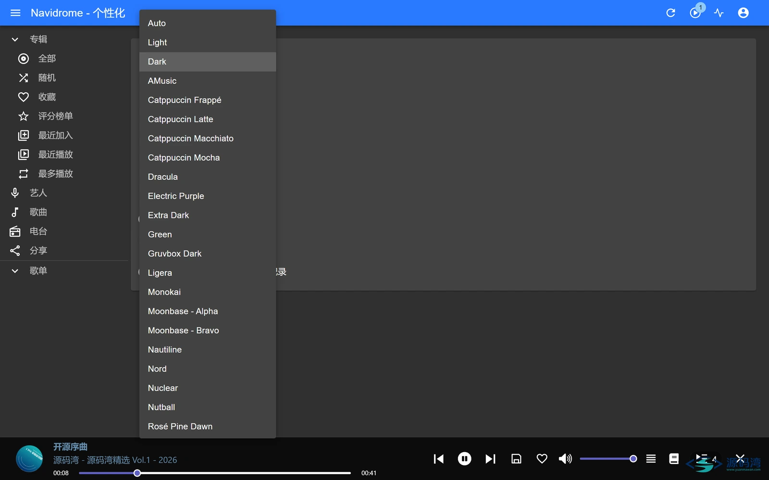Select AMusic theme

click(x=208, y=81)
